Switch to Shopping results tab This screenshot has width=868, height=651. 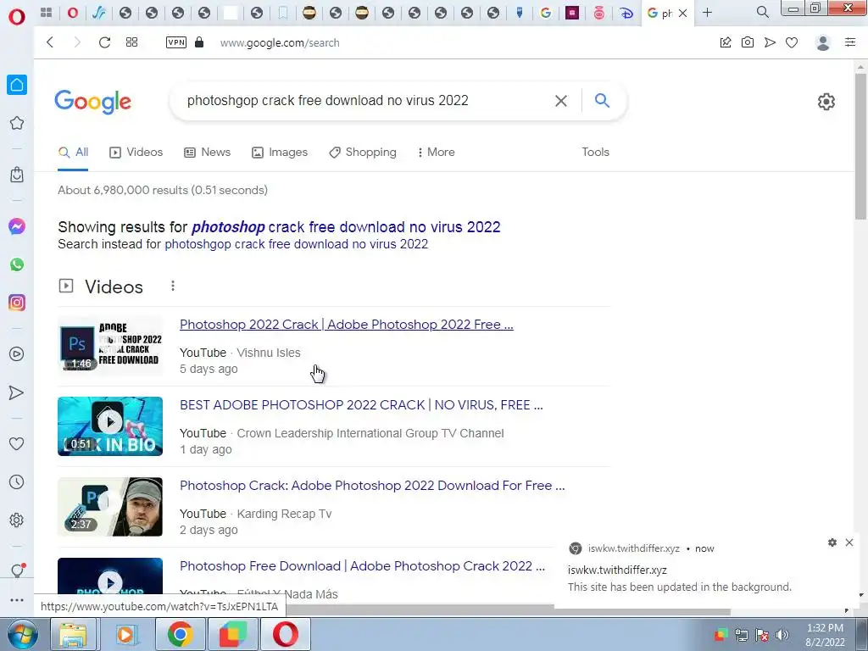pyautogui.click(x=363, y=153)
